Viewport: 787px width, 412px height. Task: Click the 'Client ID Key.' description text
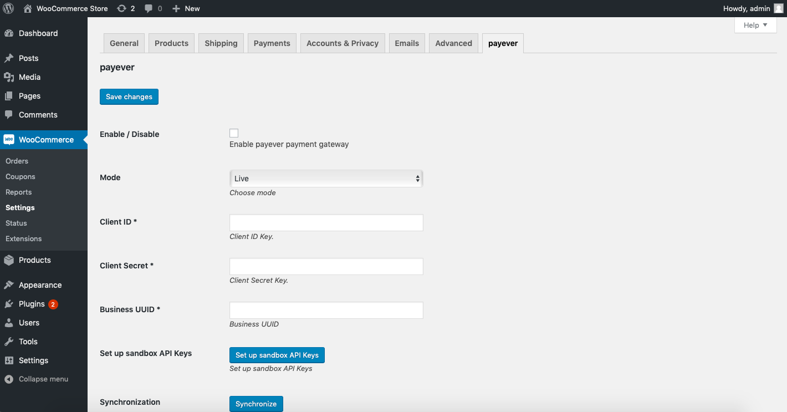[252, 236]
